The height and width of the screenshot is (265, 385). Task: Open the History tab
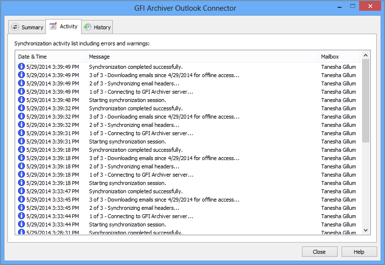(x=97, y=27)
